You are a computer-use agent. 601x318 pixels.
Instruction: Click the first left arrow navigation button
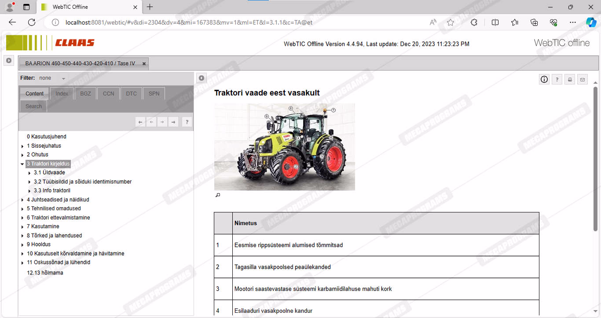tap(140, 122)
